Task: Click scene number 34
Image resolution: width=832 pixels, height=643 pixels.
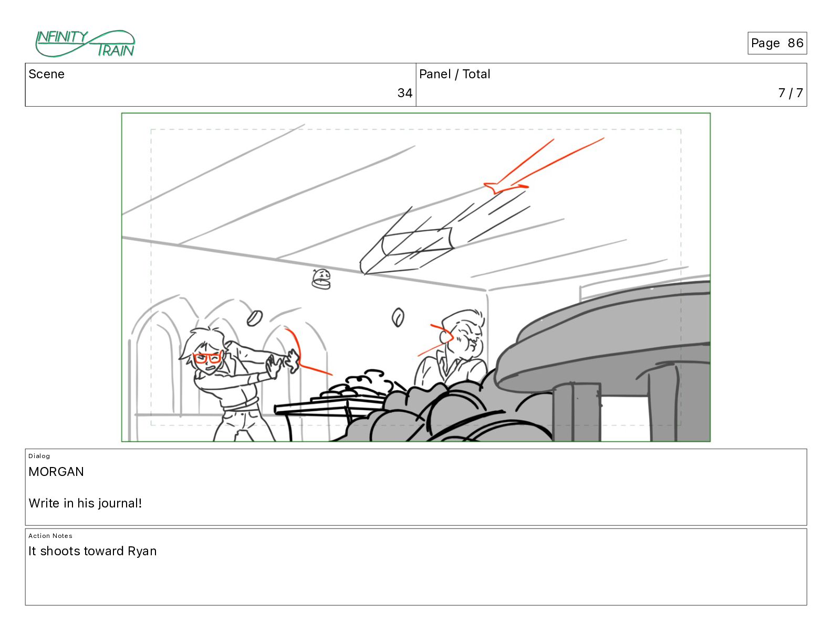Action: click(x=404, y=93)
